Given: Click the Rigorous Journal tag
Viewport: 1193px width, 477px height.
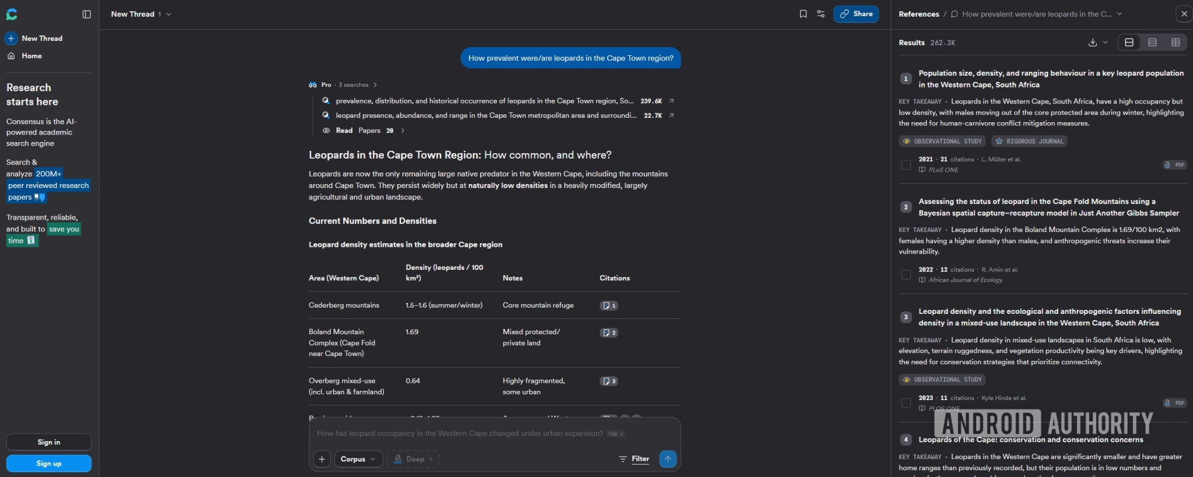Looking at the screenshot, I should click(1029, 141).
